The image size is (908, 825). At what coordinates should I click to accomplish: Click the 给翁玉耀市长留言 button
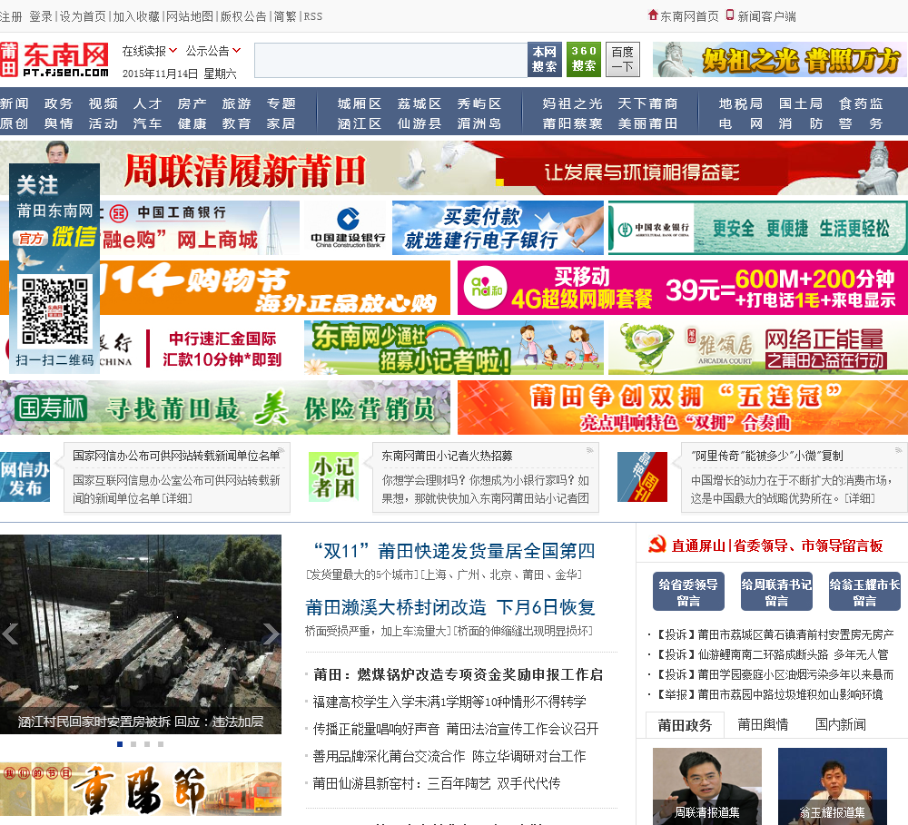[864, 591]
